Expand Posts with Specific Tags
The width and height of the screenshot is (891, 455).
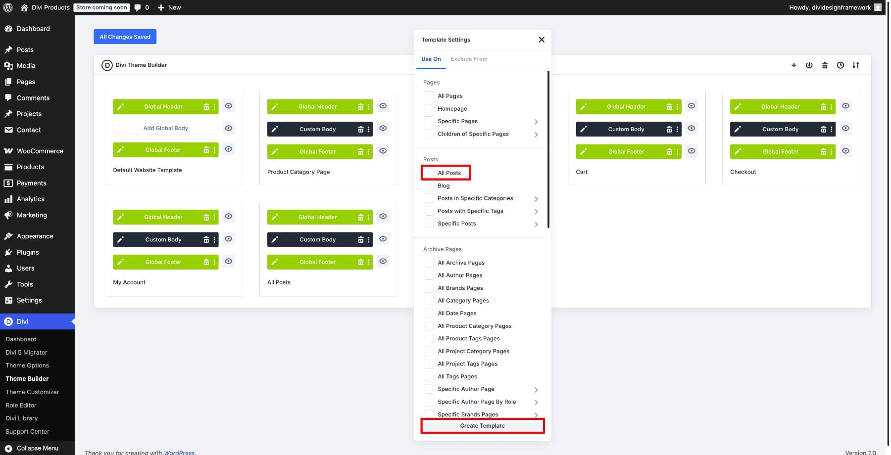tap(536, 212)
